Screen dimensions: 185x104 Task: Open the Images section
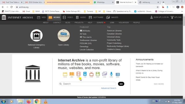click(112, 17)
